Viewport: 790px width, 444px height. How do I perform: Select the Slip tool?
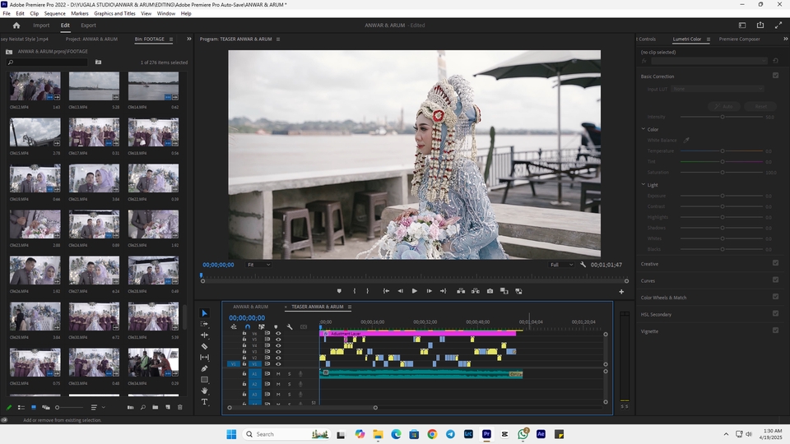(x=205, y=358)
